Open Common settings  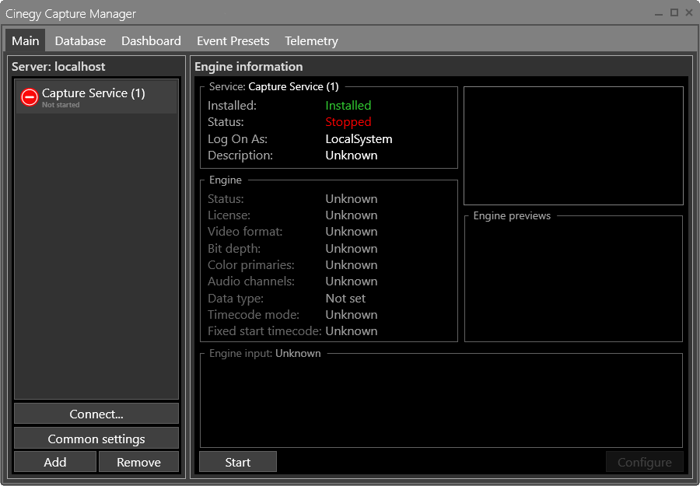[96, 438]
